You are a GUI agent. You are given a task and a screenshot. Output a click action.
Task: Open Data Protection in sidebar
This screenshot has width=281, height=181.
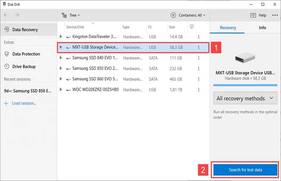[x=26, y=54]
